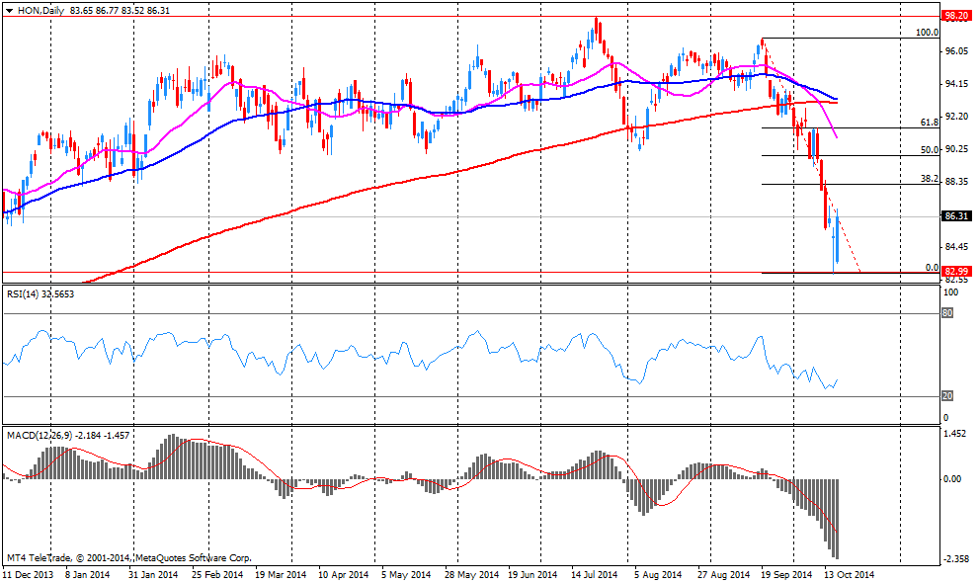This screenshot has width=979, height=583.
Task: Select the red 82.99 price label
Action: coord(955,271)
